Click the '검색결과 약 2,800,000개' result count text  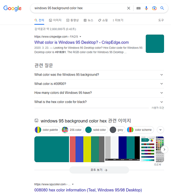(x=55, y=29)
